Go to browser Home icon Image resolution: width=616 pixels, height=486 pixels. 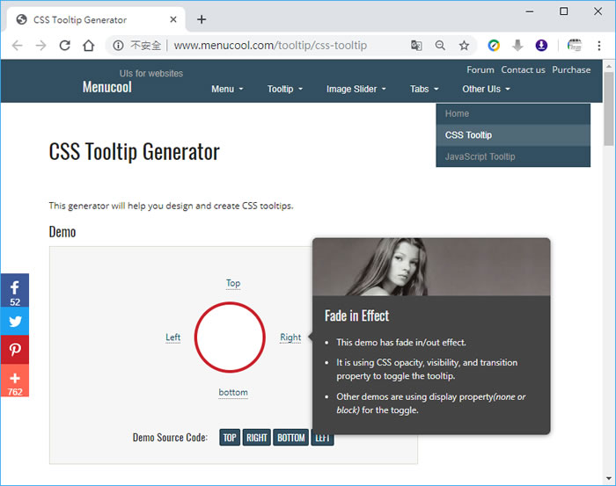(x=89, y=46)
